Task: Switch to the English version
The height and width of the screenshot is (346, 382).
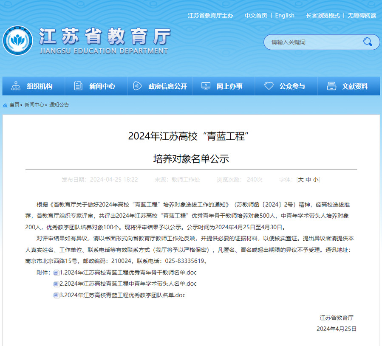Action: pos(285,16)
